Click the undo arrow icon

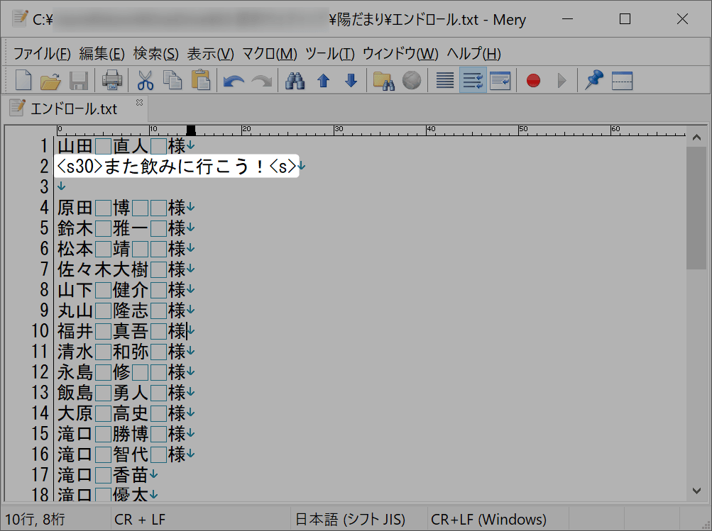click(234, 81)
